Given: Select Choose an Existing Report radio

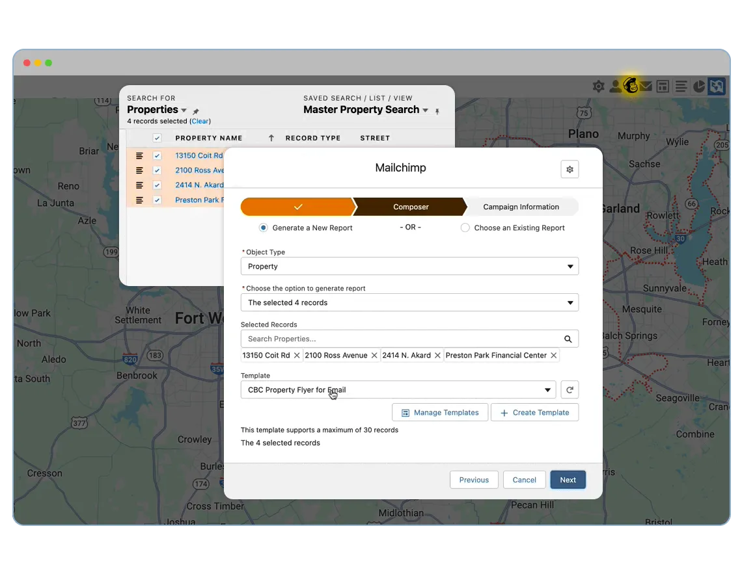Looking at the screenshot, I should [x=465, y=228].
